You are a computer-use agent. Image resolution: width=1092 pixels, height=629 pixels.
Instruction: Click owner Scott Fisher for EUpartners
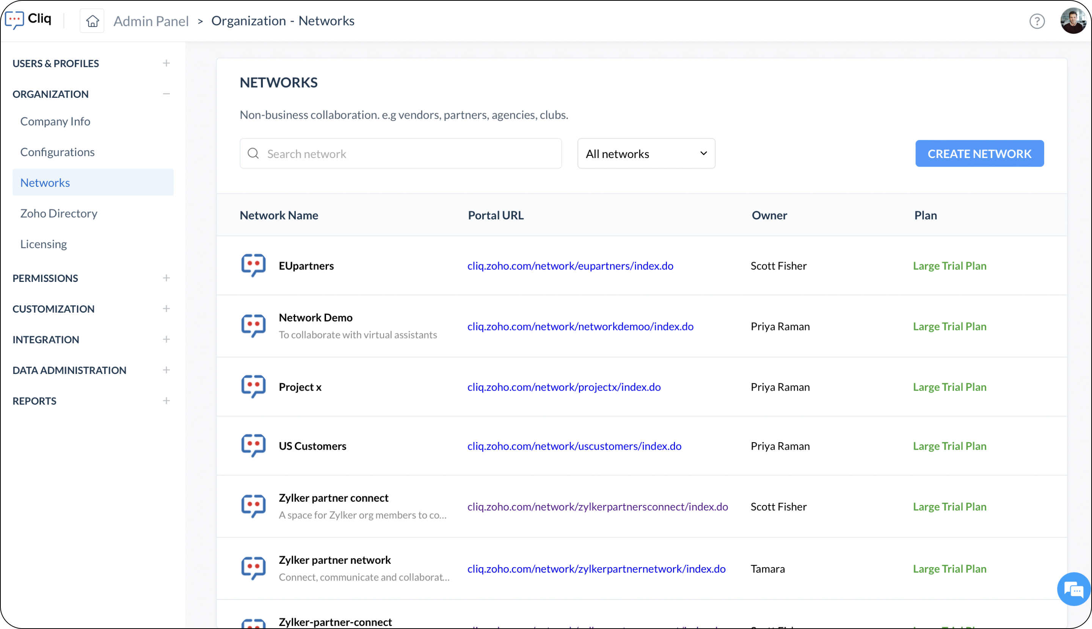[778, 266]
